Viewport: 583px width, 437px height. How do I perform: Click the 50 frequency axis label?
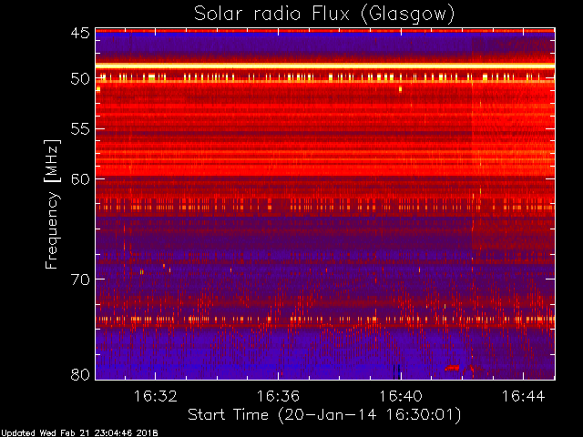click(80, 79)
